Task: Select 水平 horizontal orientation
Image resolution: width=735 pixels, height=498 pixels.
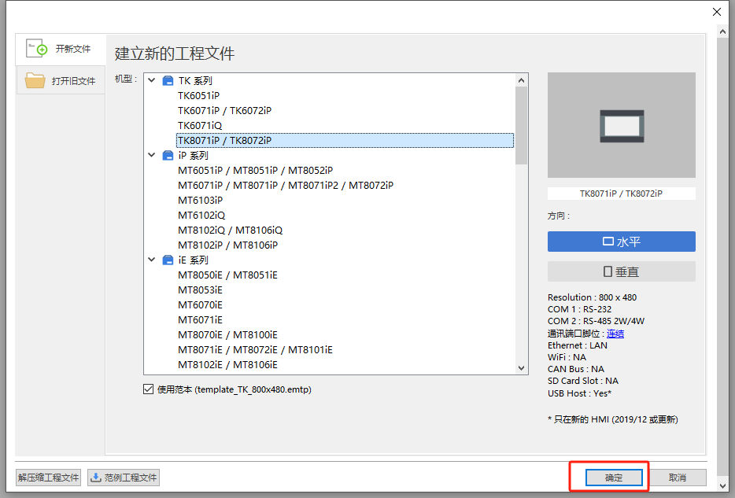Action: pos(621,242)
